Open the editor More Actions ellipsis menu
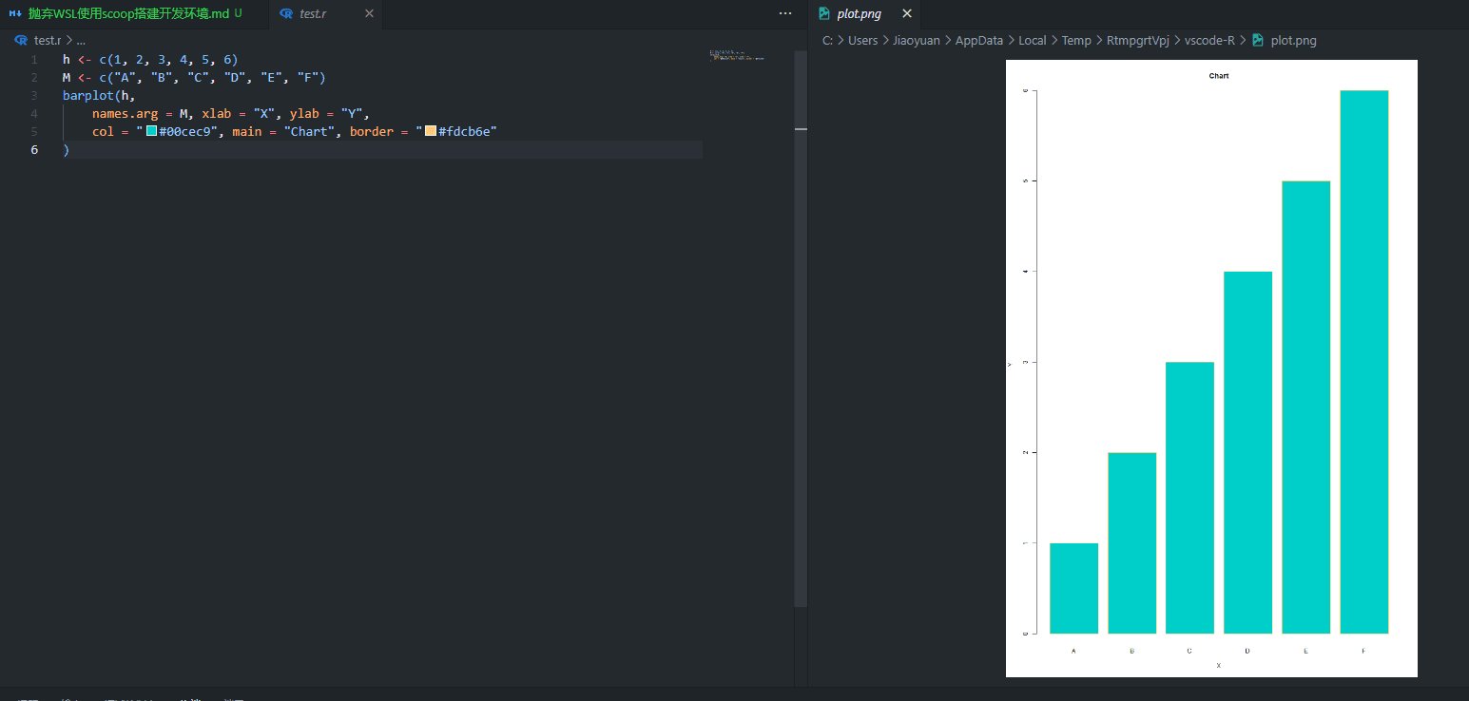The height and width of the screenshot is (701, 1469). (x=784, y=13)
